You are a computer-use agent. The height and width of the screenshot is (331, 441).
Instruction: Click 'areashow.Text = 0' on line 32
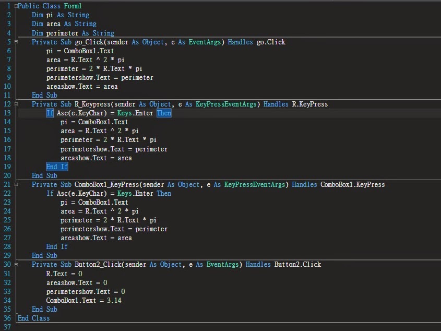click(77, 283)
